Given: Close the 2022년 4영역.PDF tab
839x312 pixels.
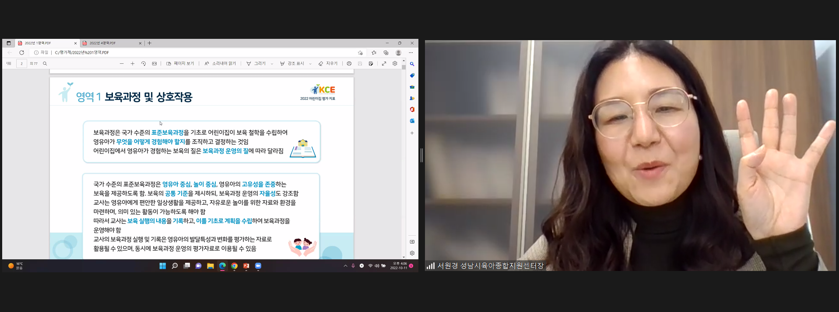Looking at the screenshot, I should point(140,43).
